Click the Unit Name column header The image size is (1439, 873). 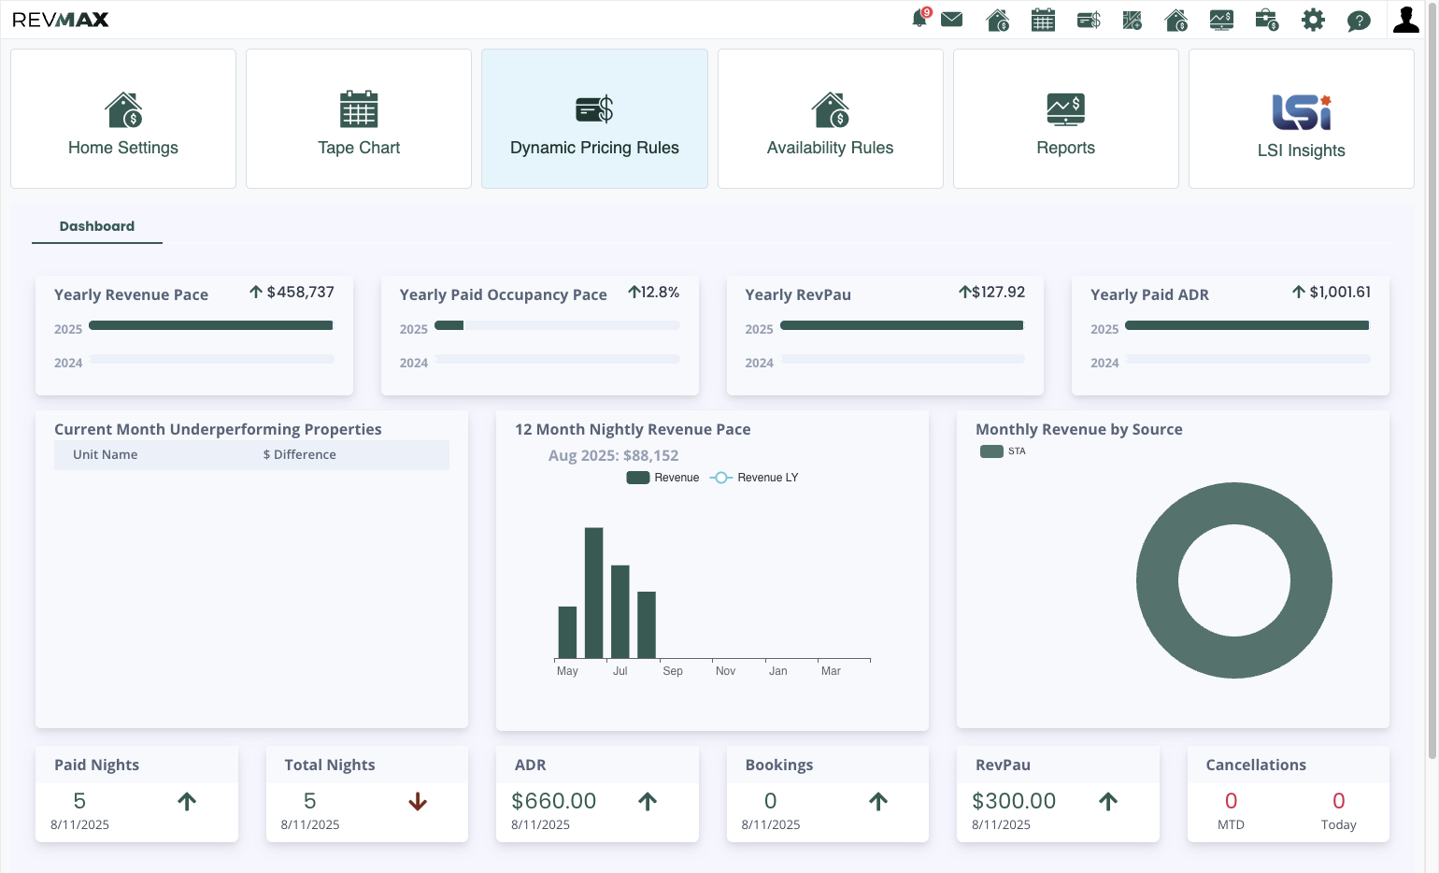[106, 455]
